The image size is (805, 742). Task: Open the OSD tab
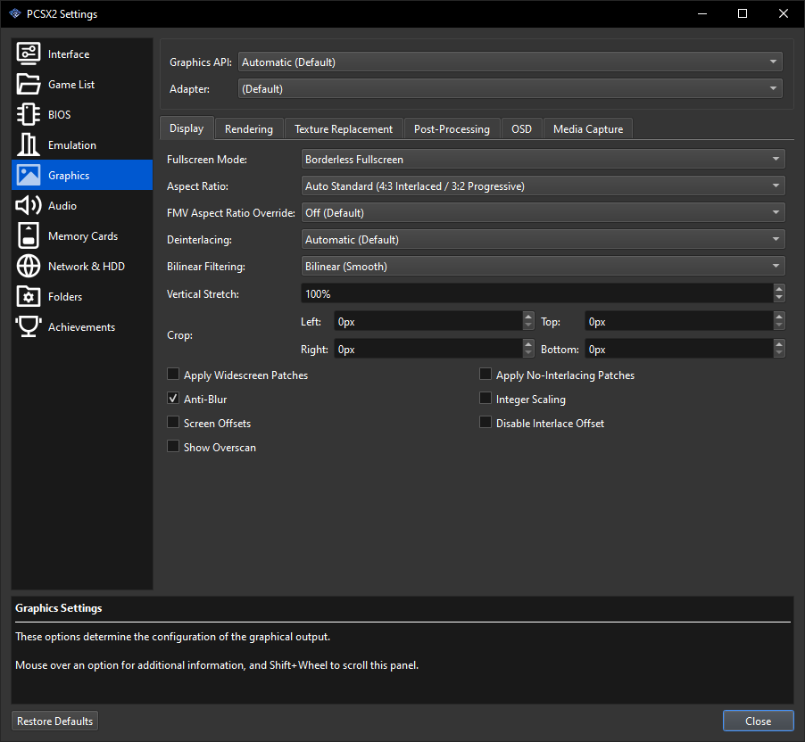tap(521, 128)
